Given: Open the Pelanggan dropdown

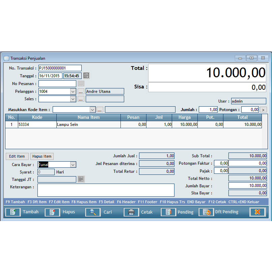Looking at the screenshot, I should (x=73, y=91).
